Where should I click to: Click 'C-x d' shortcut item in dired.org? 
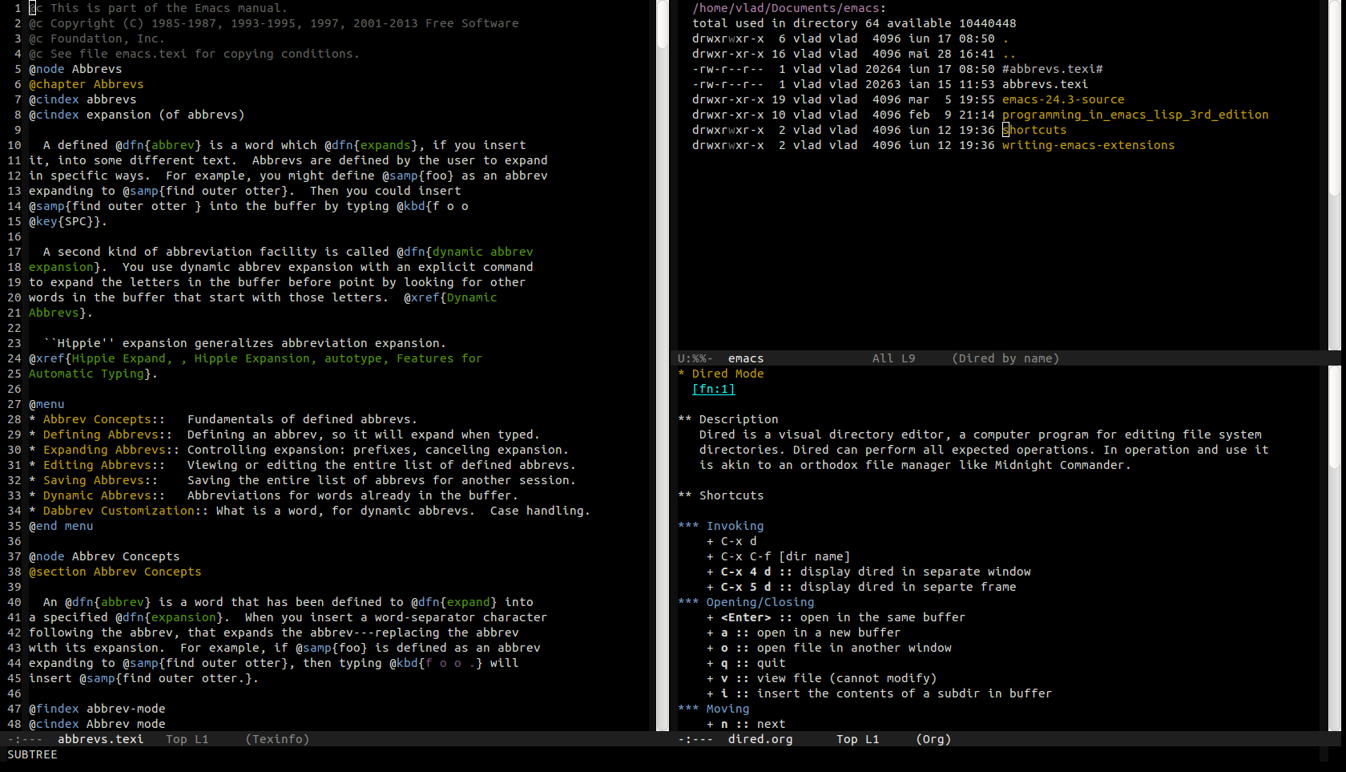(731, 541)
